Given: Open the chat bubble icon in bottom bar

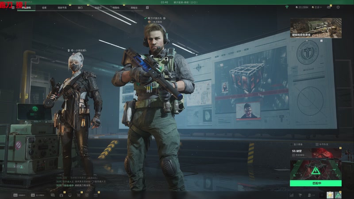Looking at the screenshot, I should pyautogui.click(x=53, y=195).
